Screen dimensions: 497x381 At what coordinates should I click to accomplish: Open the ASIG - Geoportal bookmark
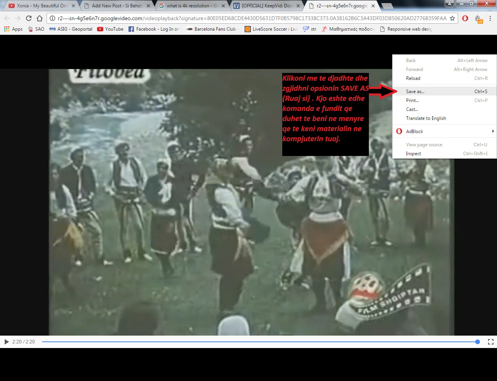(x=71, y=29)
